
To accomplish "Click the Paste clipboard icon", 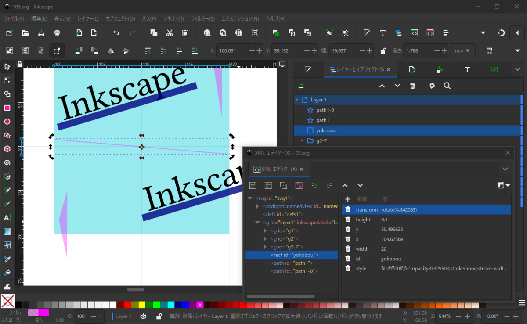I will pos(185,33).
